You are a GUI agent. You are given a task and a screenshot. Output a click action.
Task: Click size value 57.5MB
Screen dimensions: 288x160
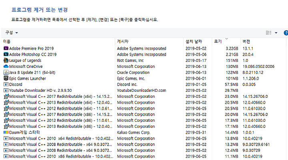click(232, 85)
